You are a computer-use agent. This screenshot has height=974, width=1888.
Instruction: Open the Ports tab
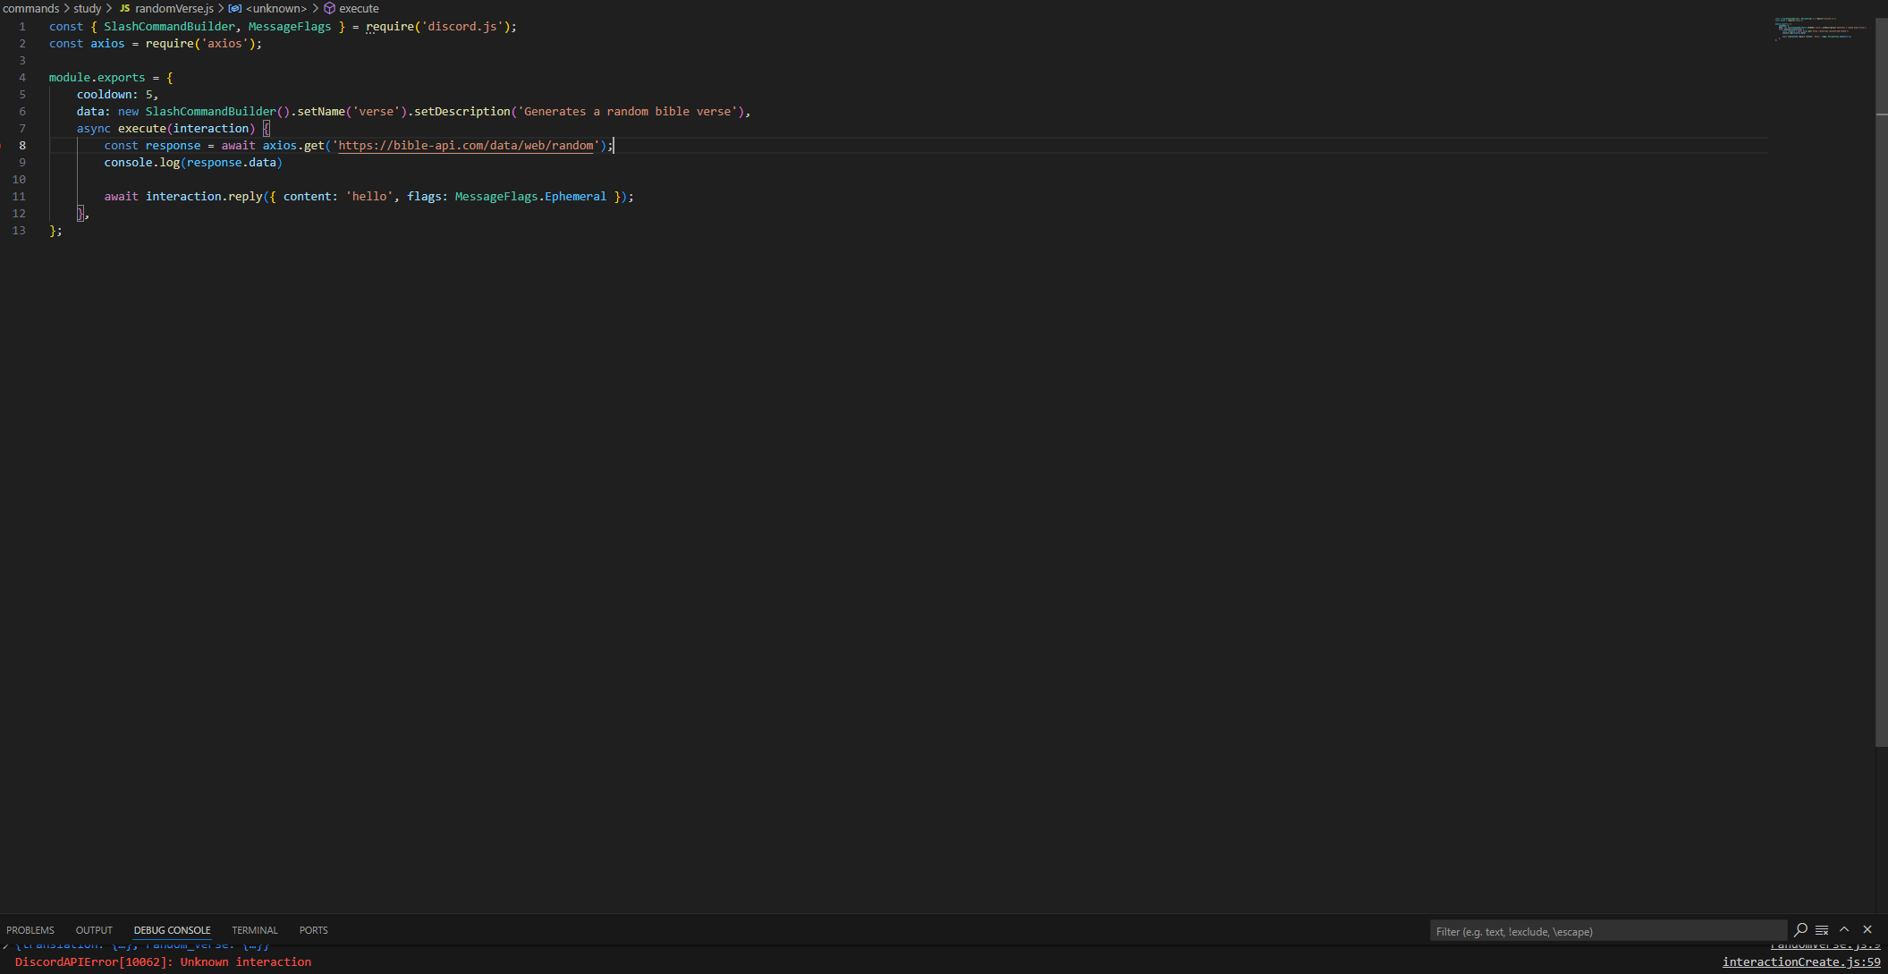(313, 930)
